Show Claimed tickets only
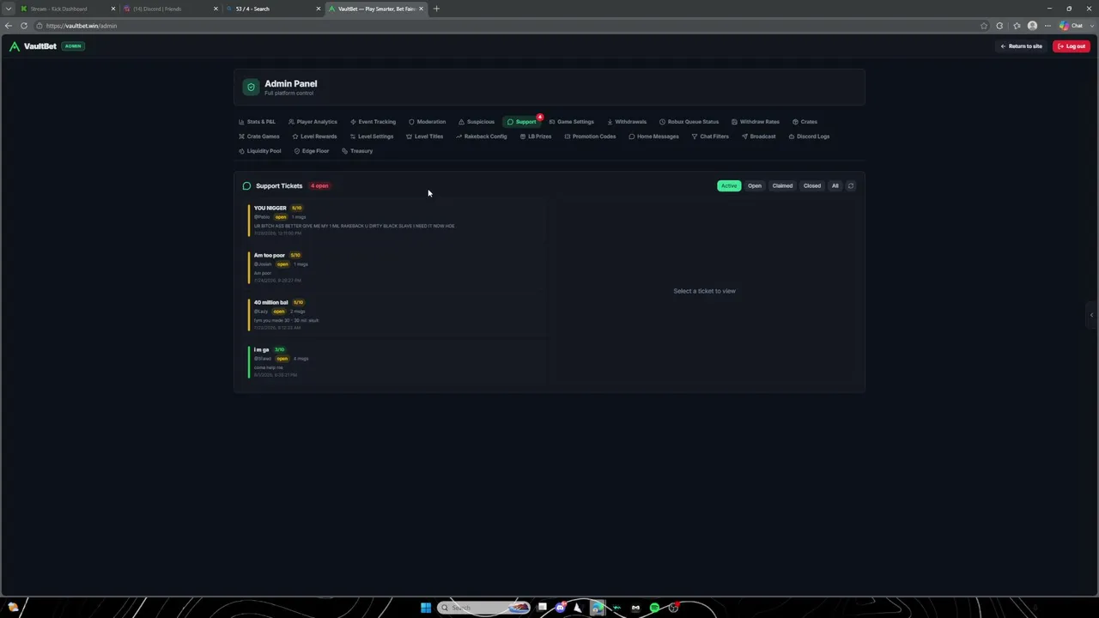The image size is (1099, 618). click(x=782, y=185)
